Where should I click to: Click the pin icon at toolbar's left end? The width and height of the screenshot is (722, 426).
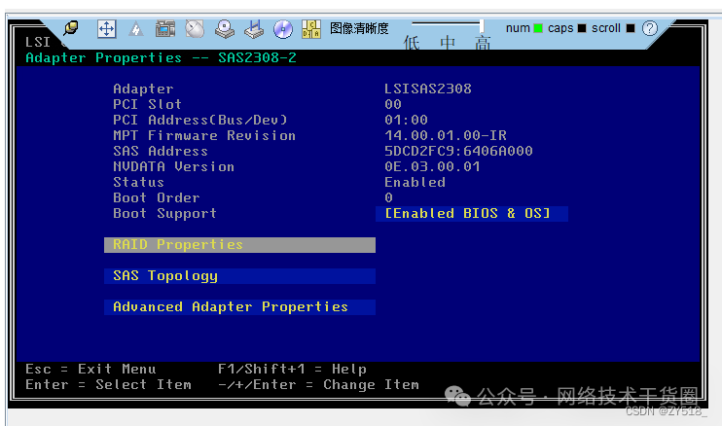(71, 28)
